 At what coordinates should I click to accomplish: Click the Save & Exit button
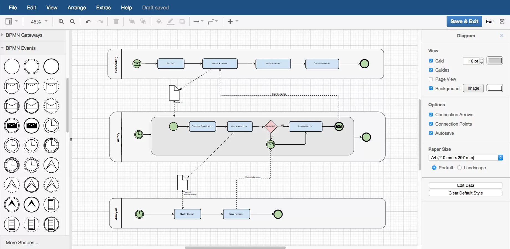[464, 21]
